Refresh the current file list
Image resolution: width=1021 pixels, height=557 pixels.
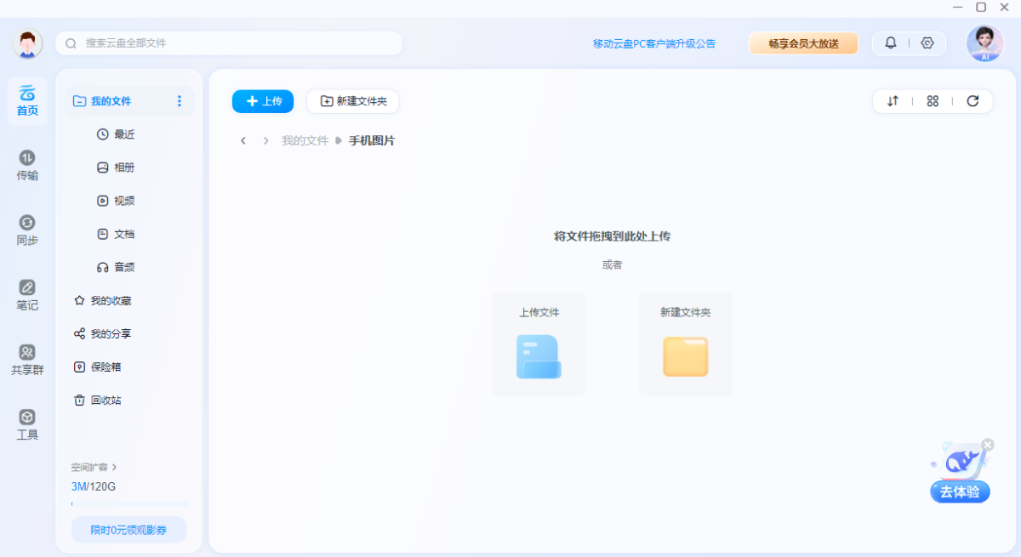click(x=973, y=100)
